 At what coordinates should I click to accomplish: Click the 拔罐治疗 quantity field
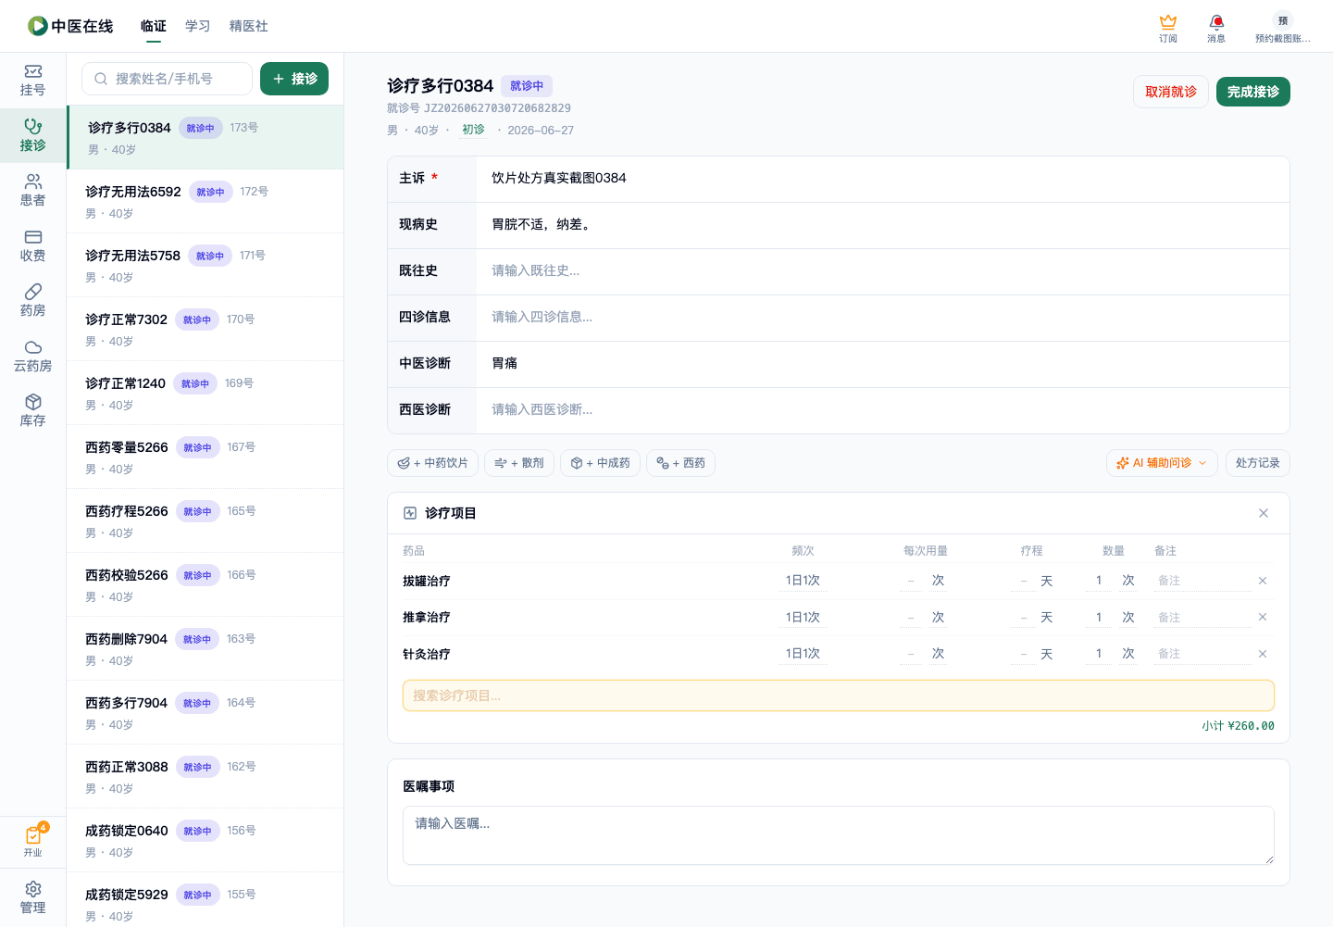point(1099,581)
